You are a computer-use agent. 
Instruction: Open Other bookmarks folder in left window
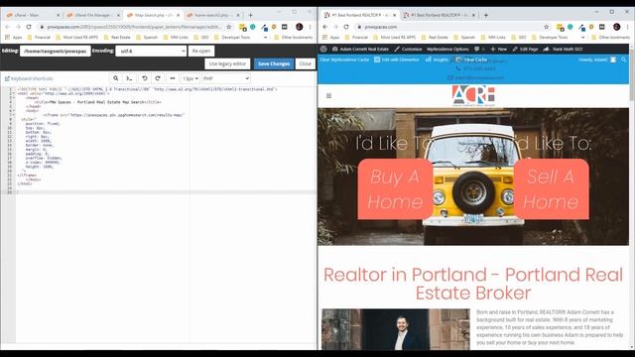click(x=294, y=38)
